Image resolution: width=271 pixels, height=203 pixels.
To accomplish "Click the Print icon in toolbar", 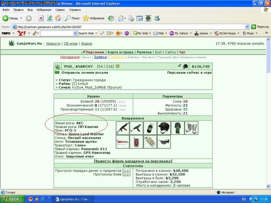I will click(x=131, y=18).
